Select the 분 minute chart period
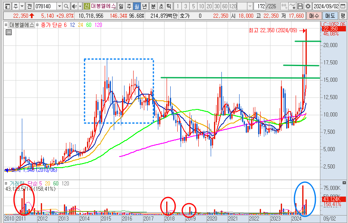This screenshot has height=223, width=348. [x=153, y=6]
